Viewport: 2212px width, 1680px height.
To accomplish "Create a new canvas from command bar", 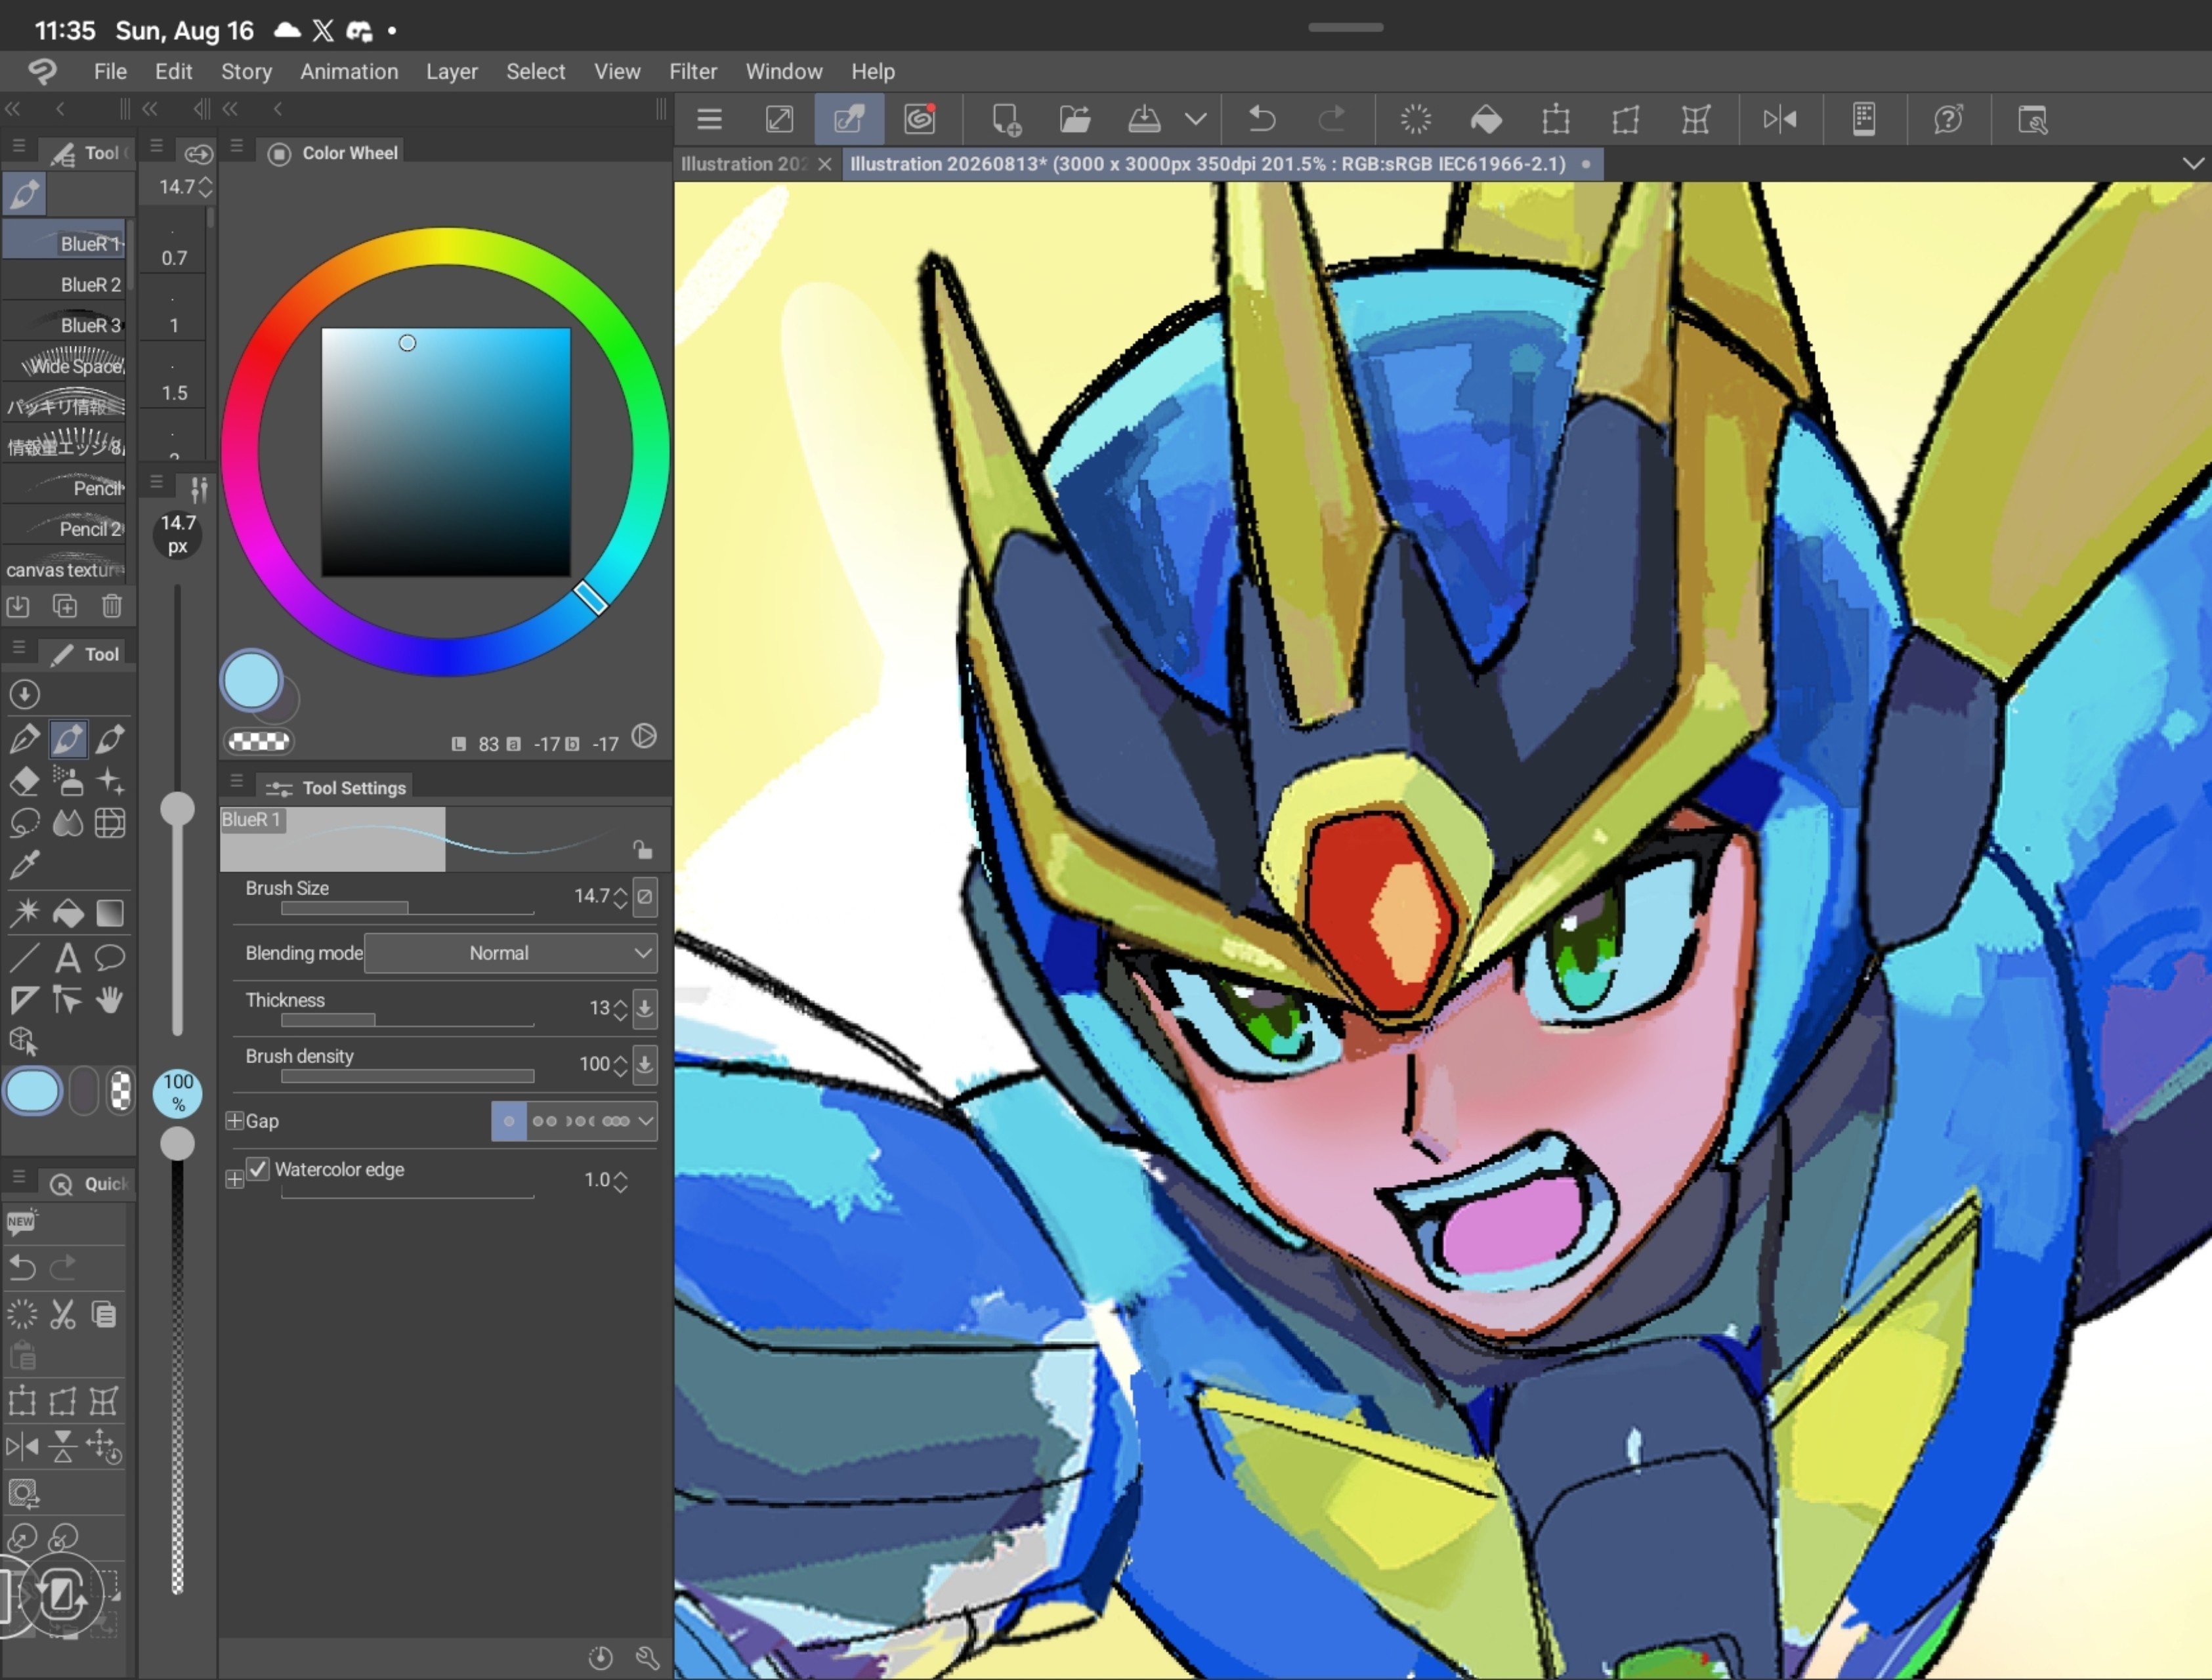I will [1006, 120].
